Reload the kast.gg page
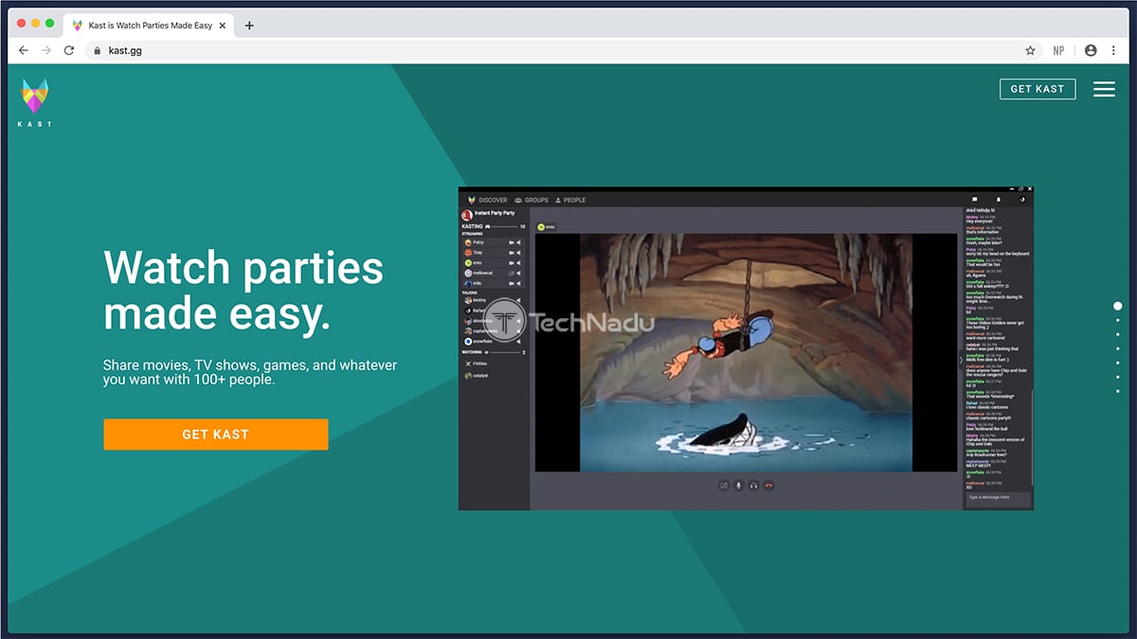Screen dimensions: 1137x639 [69, 50]
